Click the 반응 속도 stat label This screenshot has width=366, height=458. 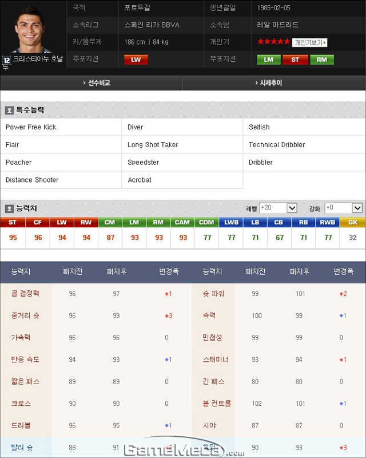point(25,360)
